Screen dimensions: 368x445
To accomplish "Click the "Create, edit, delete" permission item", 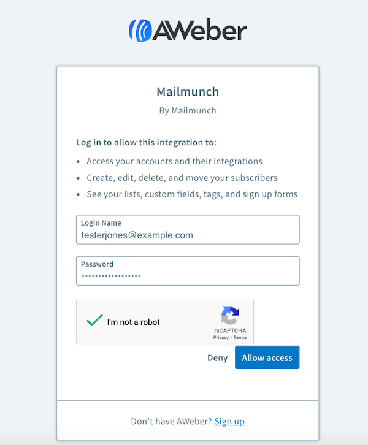I will coord(182,178).
